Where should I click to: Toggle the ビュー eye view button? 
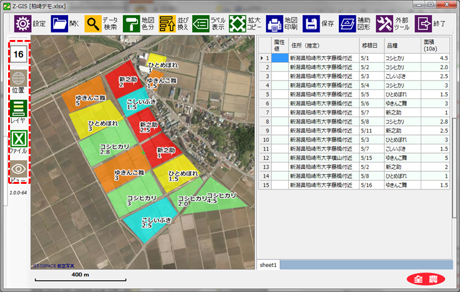pyautogui.click(x=18, y=169)
